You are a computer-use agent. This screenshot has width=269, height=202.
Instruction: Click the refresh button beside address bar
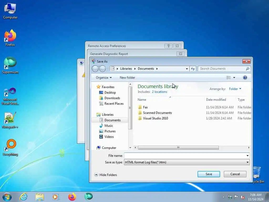click(193, 69)
